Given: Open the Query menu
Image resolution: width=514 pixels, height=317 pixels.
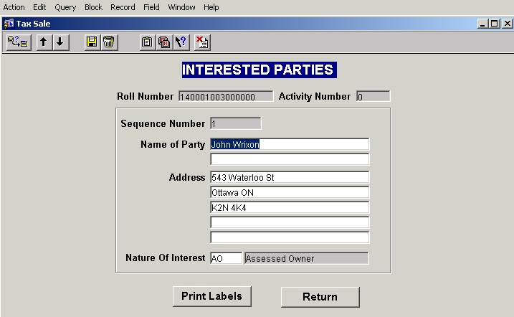Looking at the screenshot, I should [65, 7].
